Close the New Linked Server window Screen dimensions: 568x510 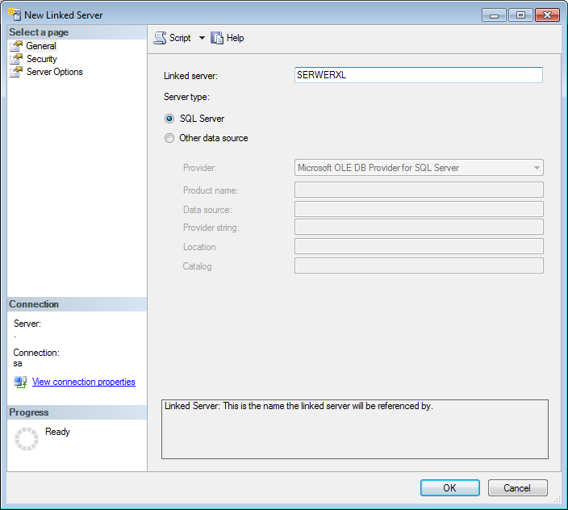click(x=547, y=15)
